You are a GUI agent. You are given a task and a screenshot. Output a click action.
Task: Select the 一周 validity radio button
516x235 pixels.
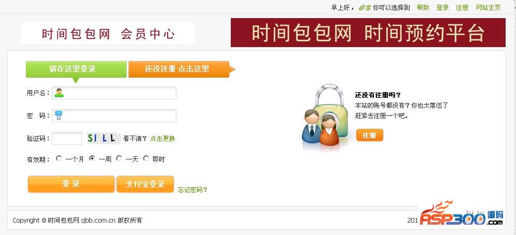(92, 158)
